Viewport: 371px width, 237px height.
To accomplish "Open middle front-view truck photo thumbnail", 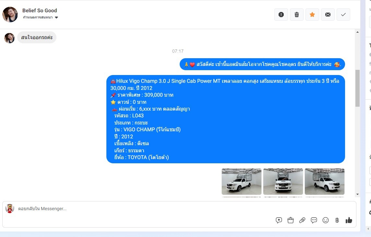I will click(x=283, y=182).
